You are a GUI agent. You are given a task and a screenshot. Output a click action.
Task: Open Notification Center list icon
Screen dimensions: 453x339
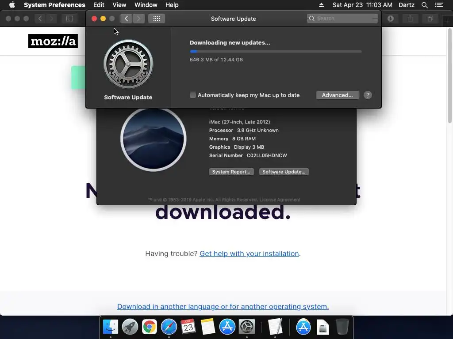point(438,5)
